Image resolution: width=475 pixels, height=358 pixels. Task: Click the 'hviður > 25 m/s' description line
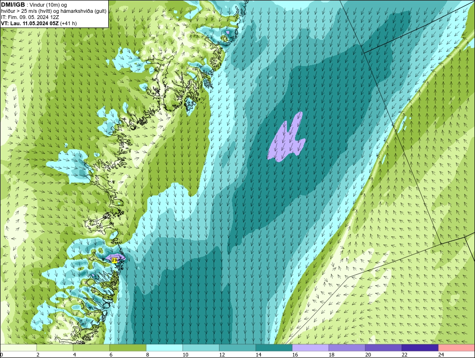(x=54, y=11)
